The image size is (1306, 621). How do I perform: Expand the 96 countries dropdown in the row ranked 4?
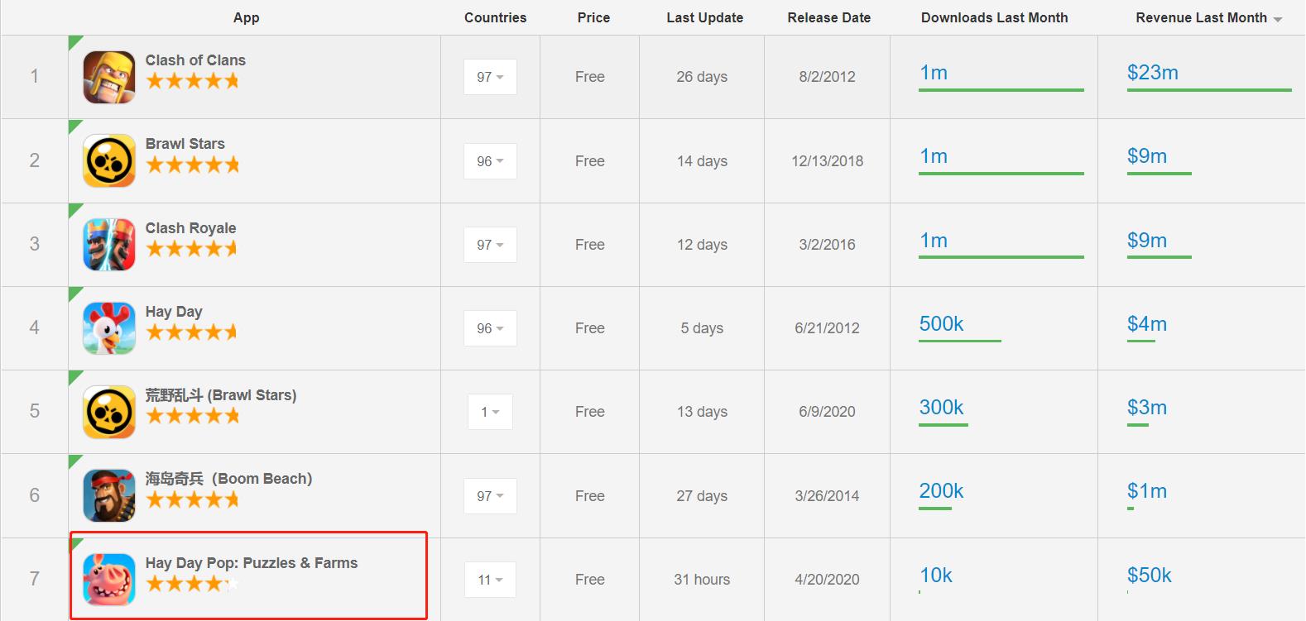(x=490, y=328)
